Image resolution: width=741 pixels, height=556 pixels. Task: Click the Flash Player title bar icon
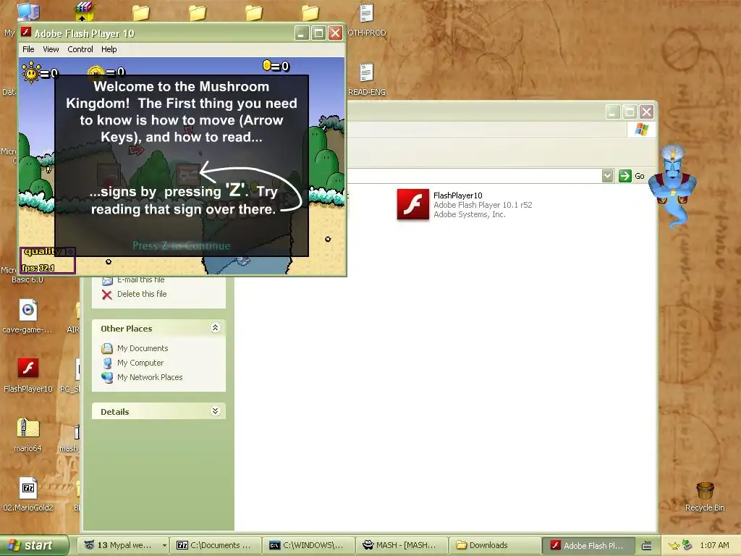click(26, 33)
